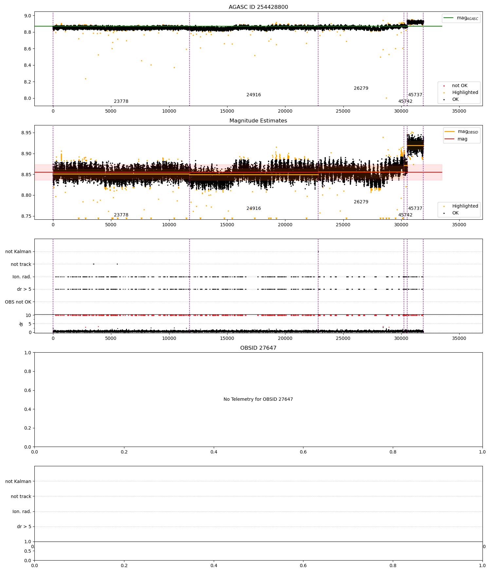This screenshot has height=573, width=491.
Task: Select OBSID label 26279 in top plot
Action: click(361, 88)
